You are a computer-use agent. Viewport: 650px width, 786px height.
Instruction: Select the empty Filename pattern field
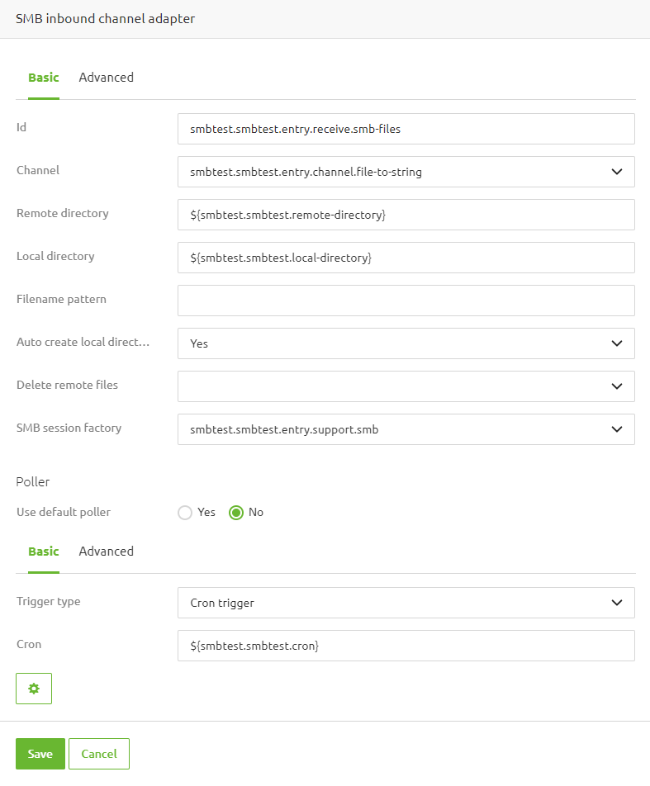[x=406, y=301]
